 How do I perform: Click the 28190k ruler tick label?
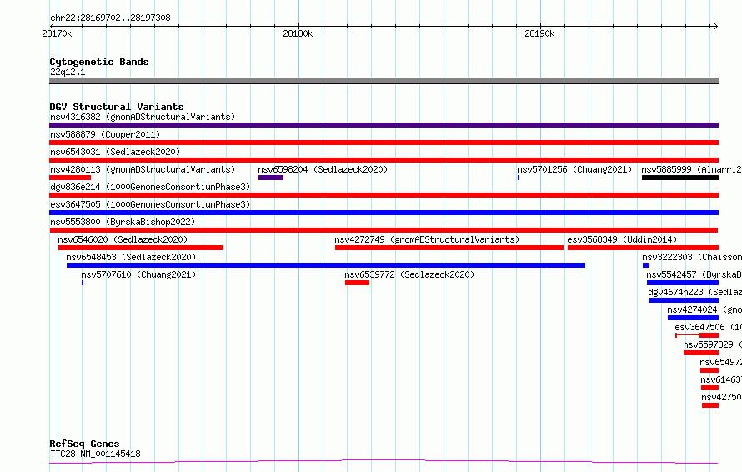539,33
